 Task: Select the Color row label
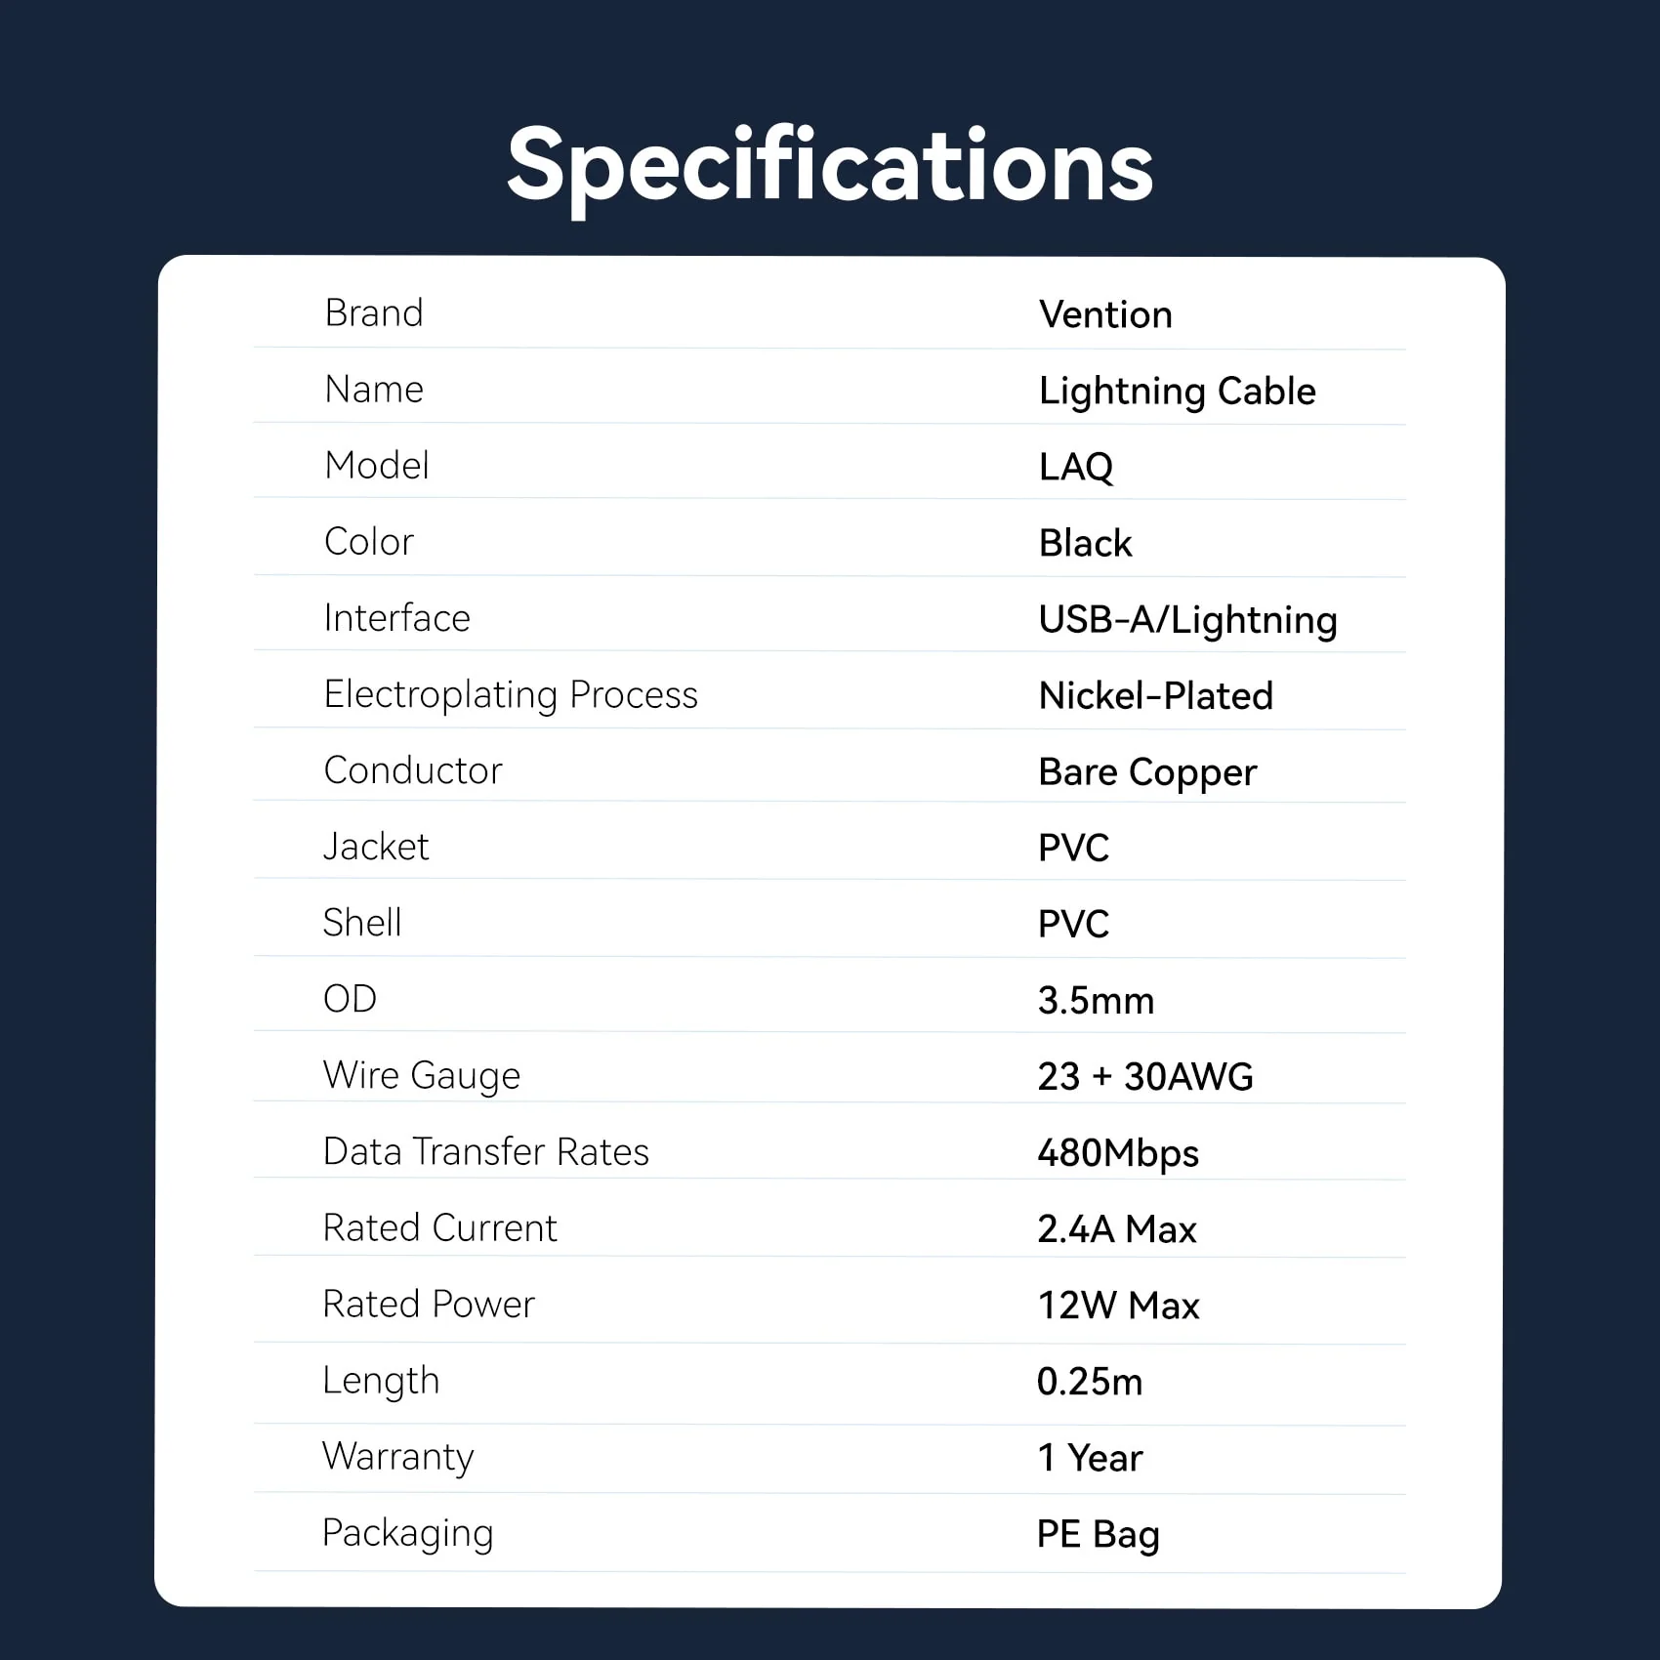(369, 542)
